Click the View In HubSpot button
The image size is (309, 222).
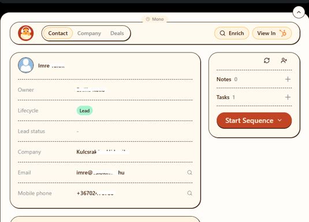click(x=272, y=33)
